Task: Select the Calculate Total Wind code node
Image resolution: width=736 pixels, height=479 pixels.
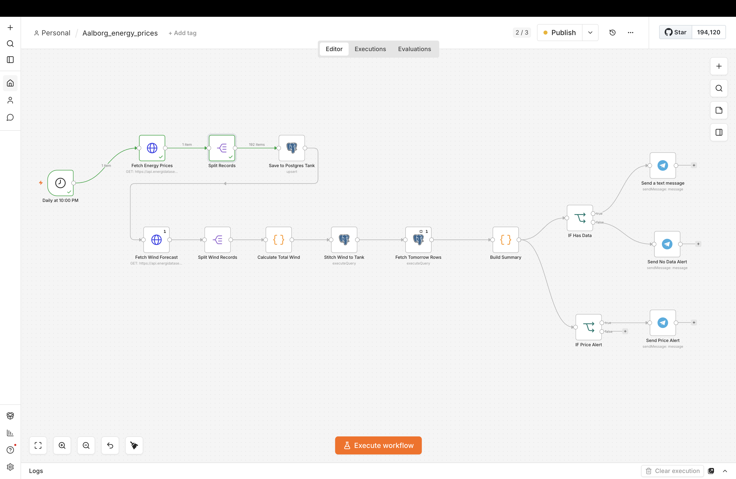Action: 279,240
